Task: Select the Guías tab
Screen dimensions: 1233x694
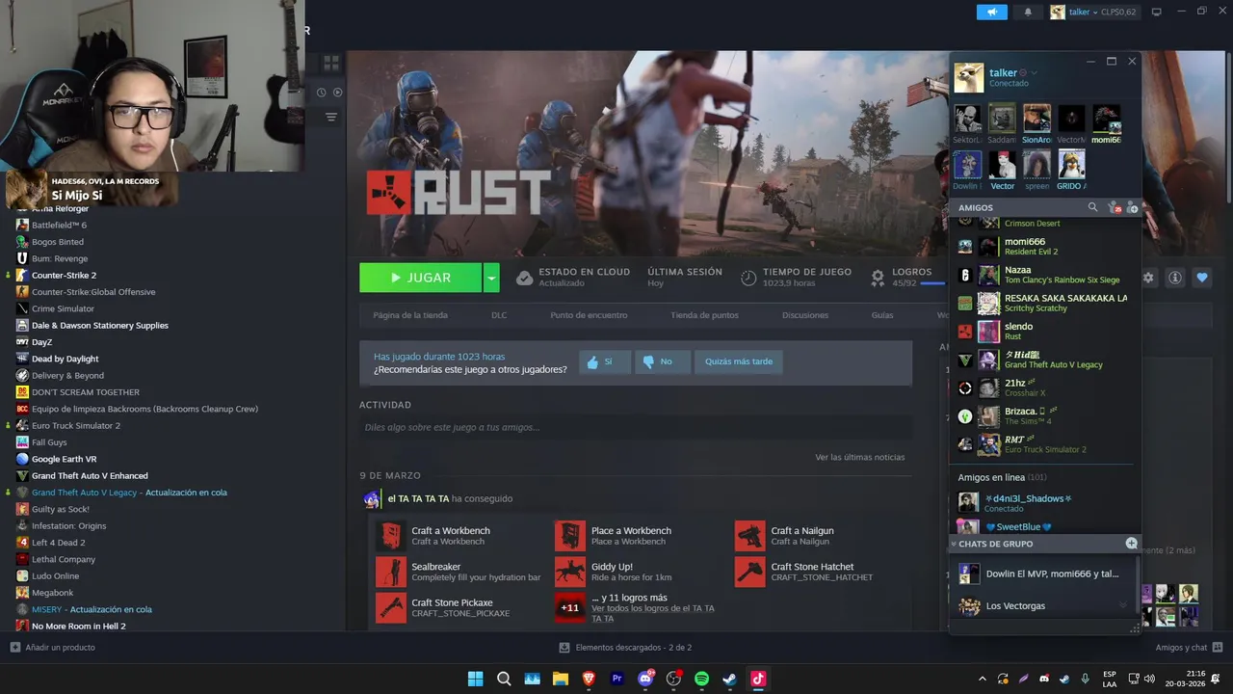Action: point(882,315)
